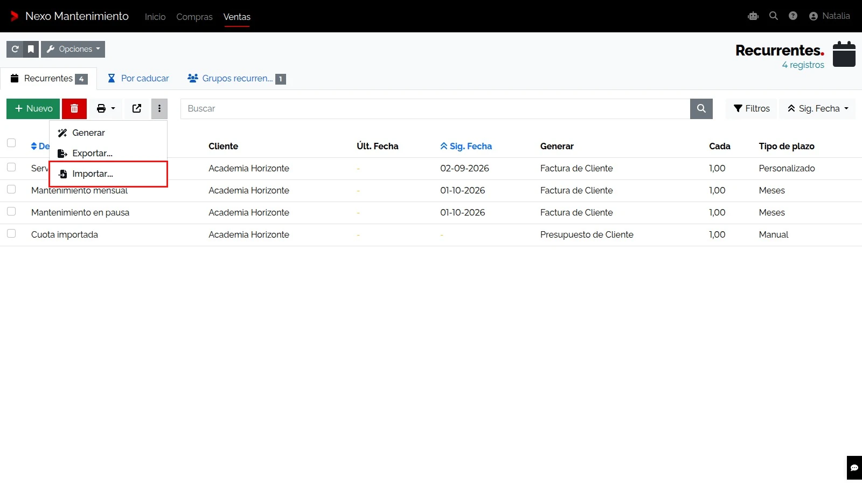Choose Exportar... menu entry
This screenshot has height=485, width=862.
pos(108,153)
